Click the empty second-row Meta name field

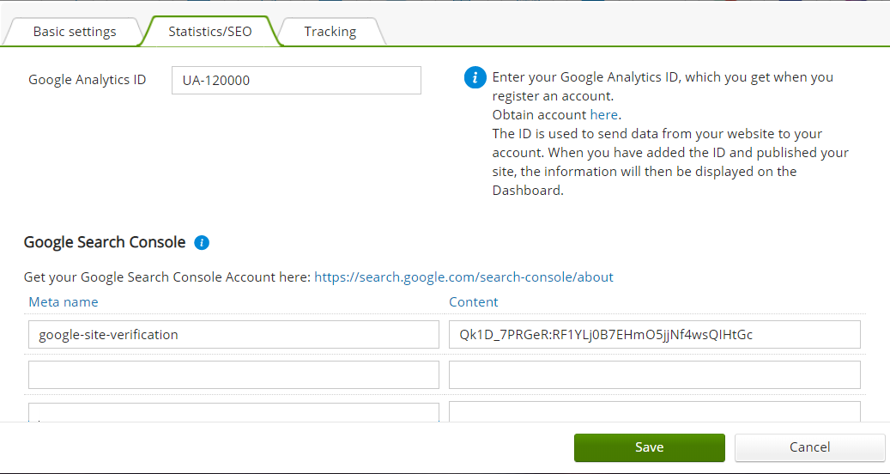233,374
